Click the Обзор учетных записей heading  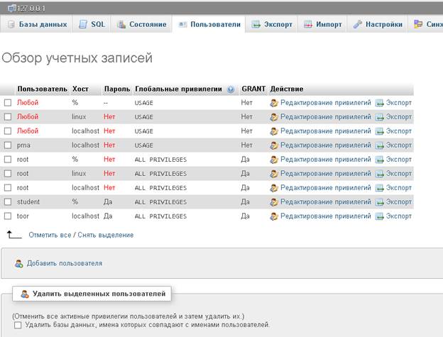click(x=77, y=58)
